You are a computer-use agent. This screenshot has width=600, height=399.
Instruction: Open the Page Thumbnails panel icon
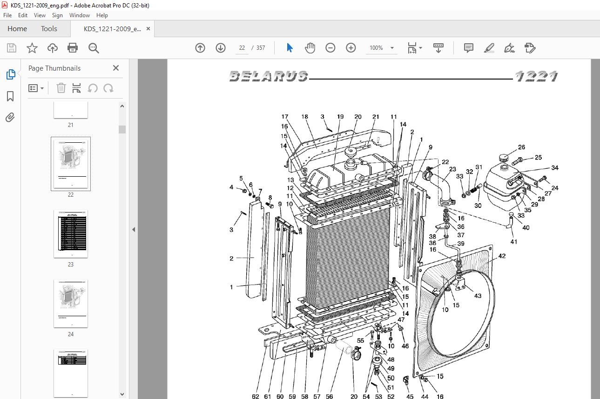coord(10,74)
